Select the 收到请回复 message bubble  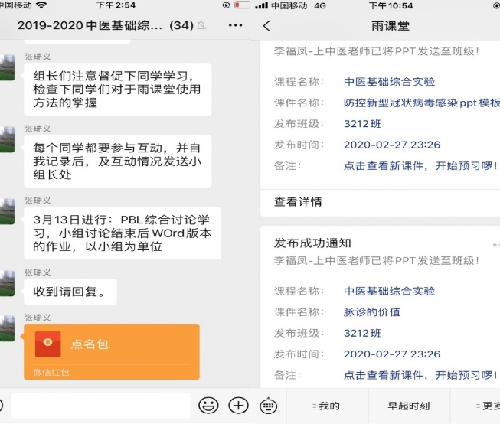point(70,292)
